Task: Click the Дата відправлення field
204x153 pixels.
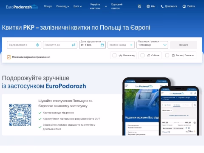Action: [x=92, y=45]
